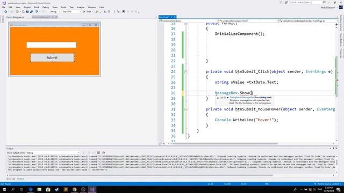Open the Debug menu
The height and width of the screenshot is (193, 344).
pos(45,7)
